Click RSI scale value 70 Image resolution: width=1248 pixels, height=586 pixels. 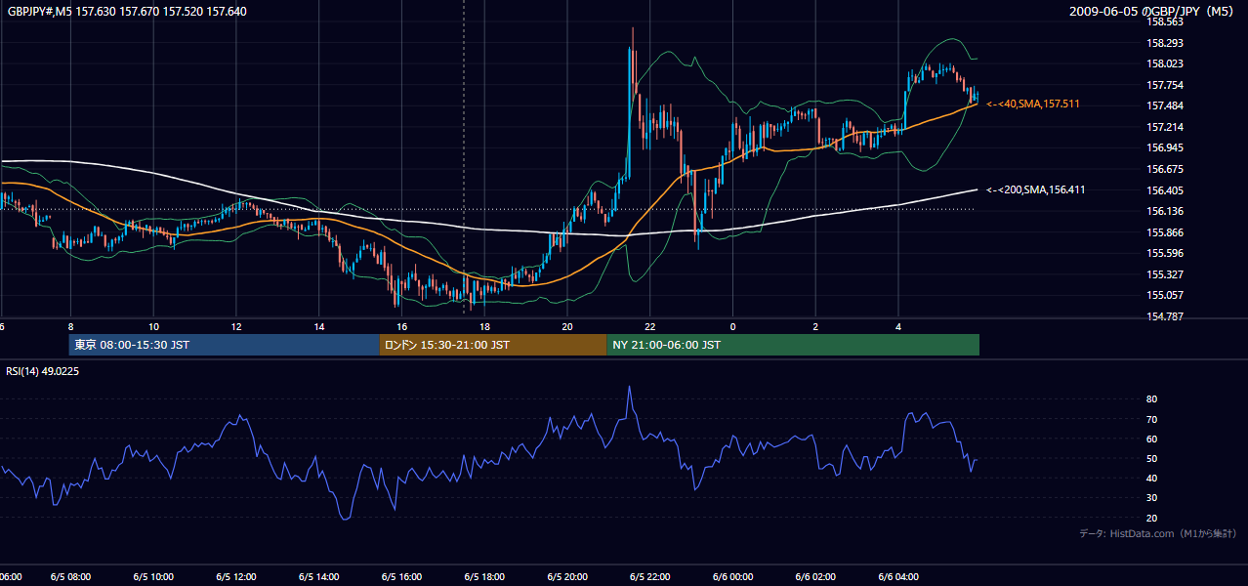[1152, 419]
